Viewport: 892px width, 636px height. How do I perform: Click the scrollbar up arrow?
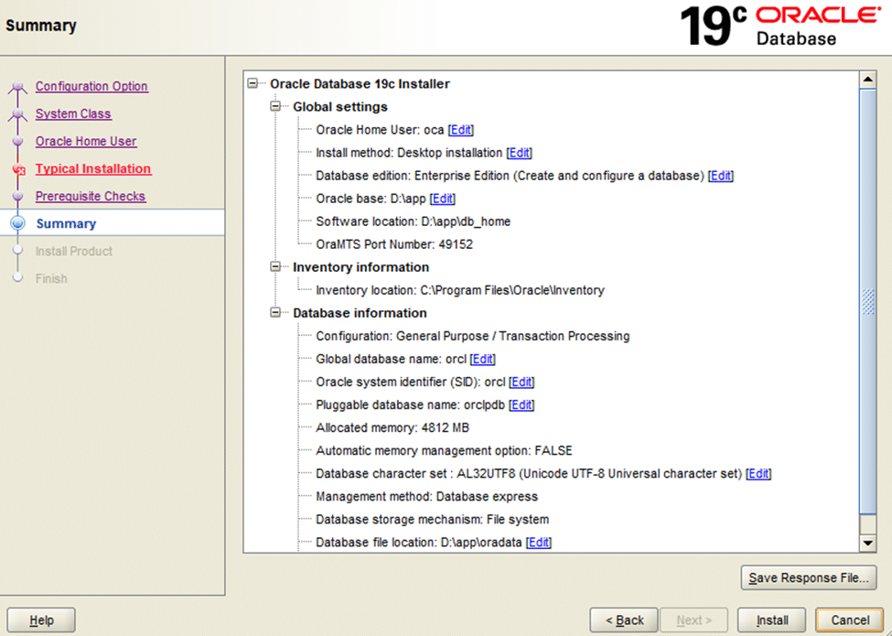click(867, 80)
